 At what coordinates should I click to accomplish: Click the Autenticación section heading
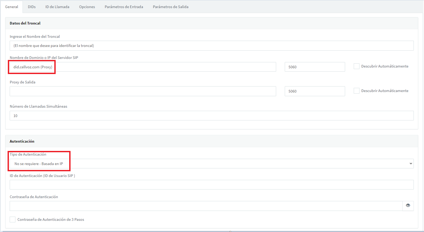click(22, 141)
